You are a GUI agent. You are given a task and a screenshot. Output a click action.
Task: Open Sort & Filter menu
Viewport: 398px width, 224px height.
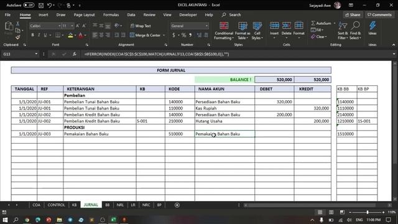click(343, 30)
